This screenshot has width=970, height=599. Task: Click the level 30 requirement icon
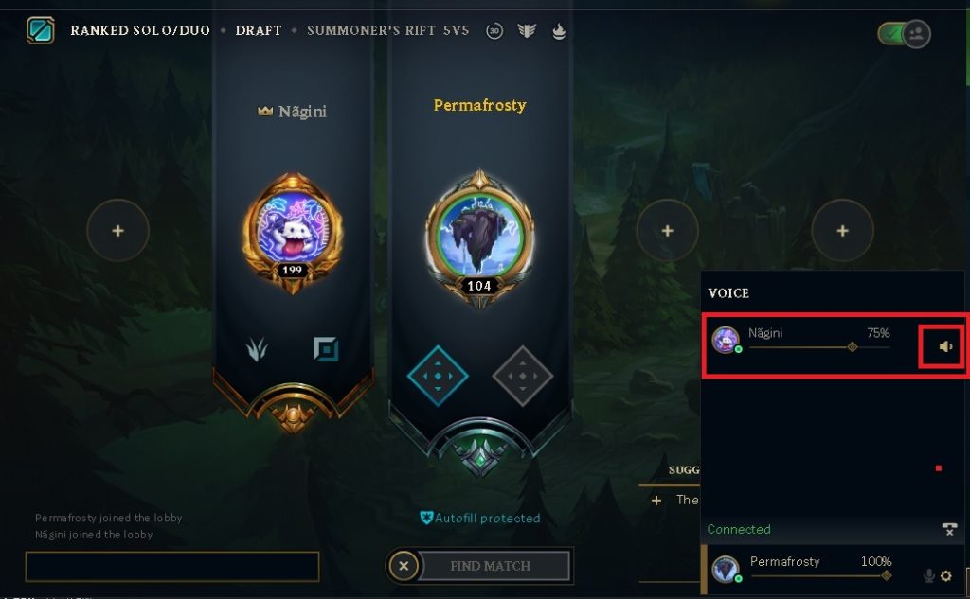pos(494,31)
